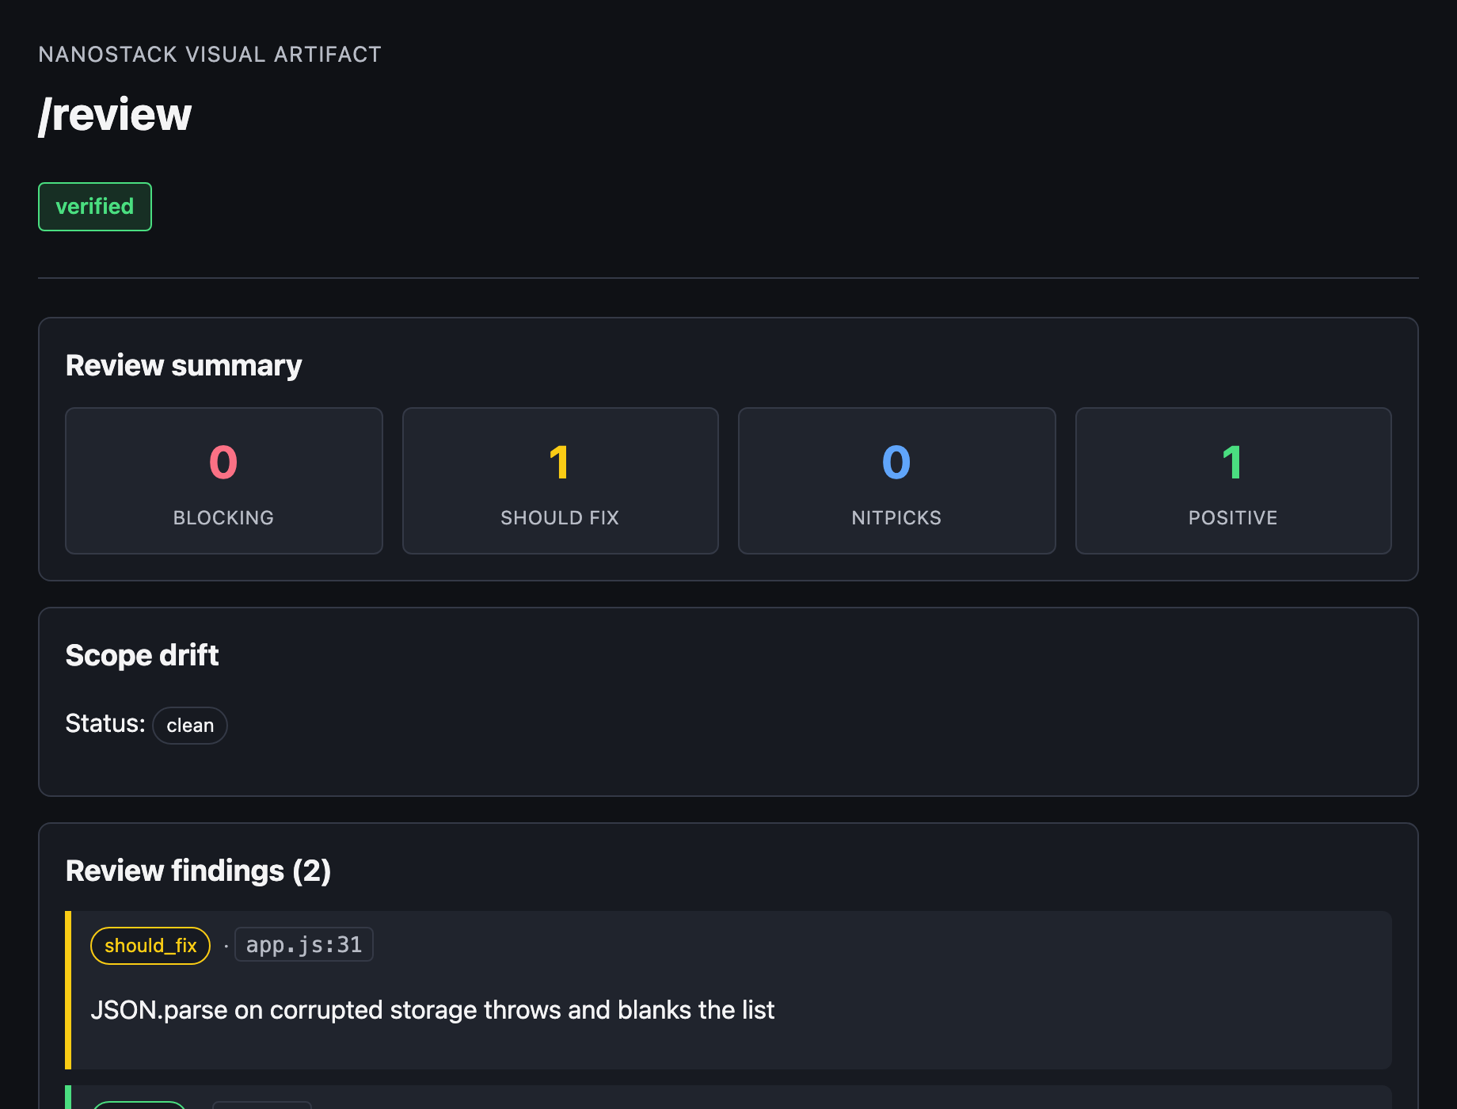The image size is (1457, 1109).
Task: Click the green verified status badge
Action: tap(95, 207)
